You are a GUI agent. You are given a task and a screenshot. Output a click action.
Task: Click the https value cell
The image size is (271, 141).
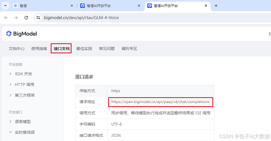click(x=161, y=91)
